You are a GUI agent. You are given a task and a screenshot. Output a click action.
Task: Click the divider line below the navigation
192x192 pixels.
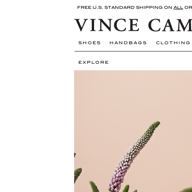pyautogui.click(x=133, y=51)
